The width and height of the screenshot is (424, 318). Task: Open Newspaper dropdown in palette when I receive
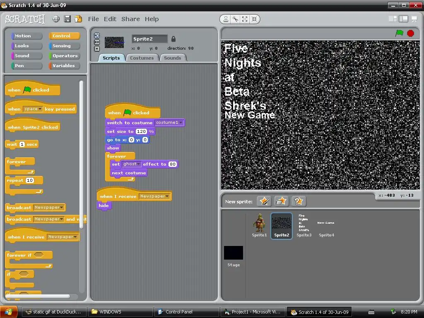coord(63,237)
